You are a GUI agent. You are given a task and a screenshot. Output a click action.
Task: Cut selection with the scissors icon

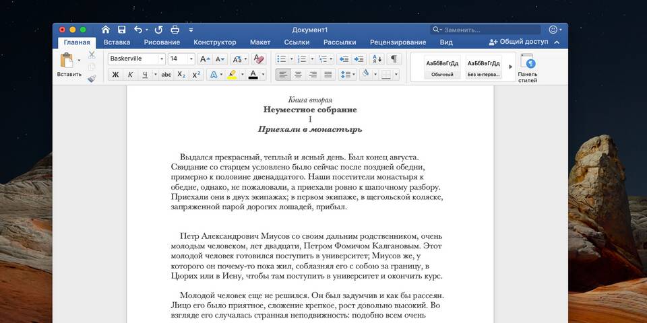(x=92, y=55)
